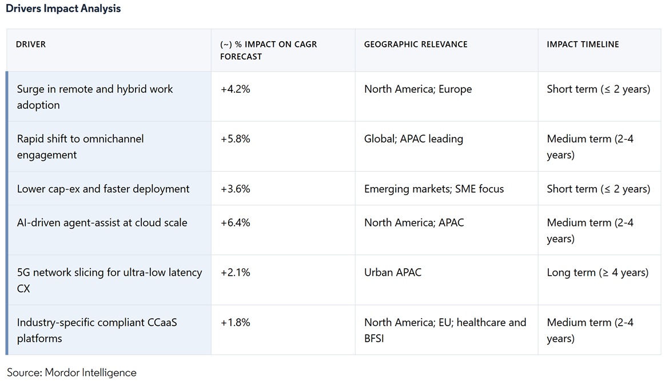The height and width of the screenshot is (381, 669).
Task: Click the +4.2% impact value
Action: pyautogui.click(x=236, y=89)
